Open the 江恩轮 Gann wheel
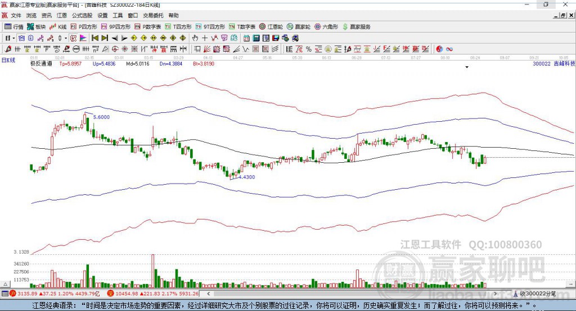576x311 pixels. coord(271,27)
